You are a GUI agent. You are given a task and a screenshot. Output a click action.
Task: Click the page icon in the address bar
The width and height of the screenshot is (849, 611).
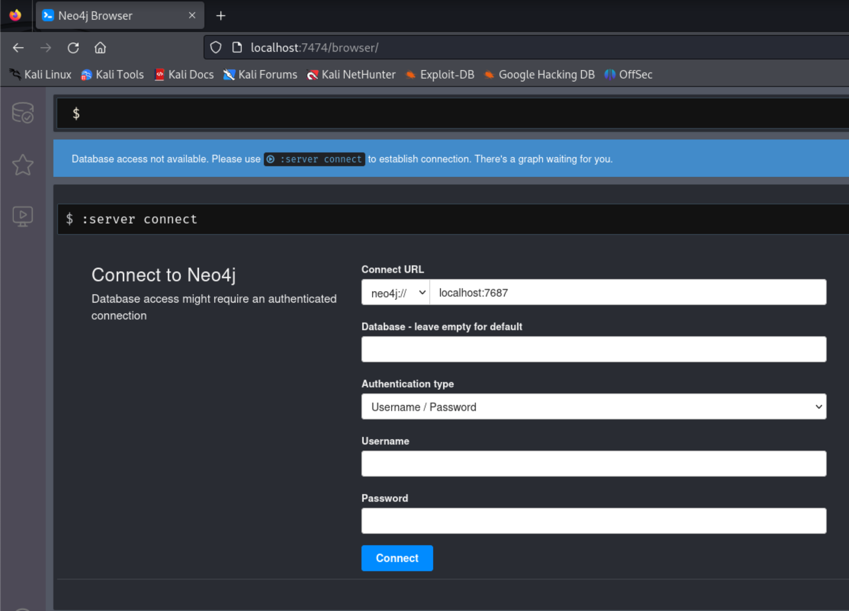pyautogui.click(x=236, y=47)
